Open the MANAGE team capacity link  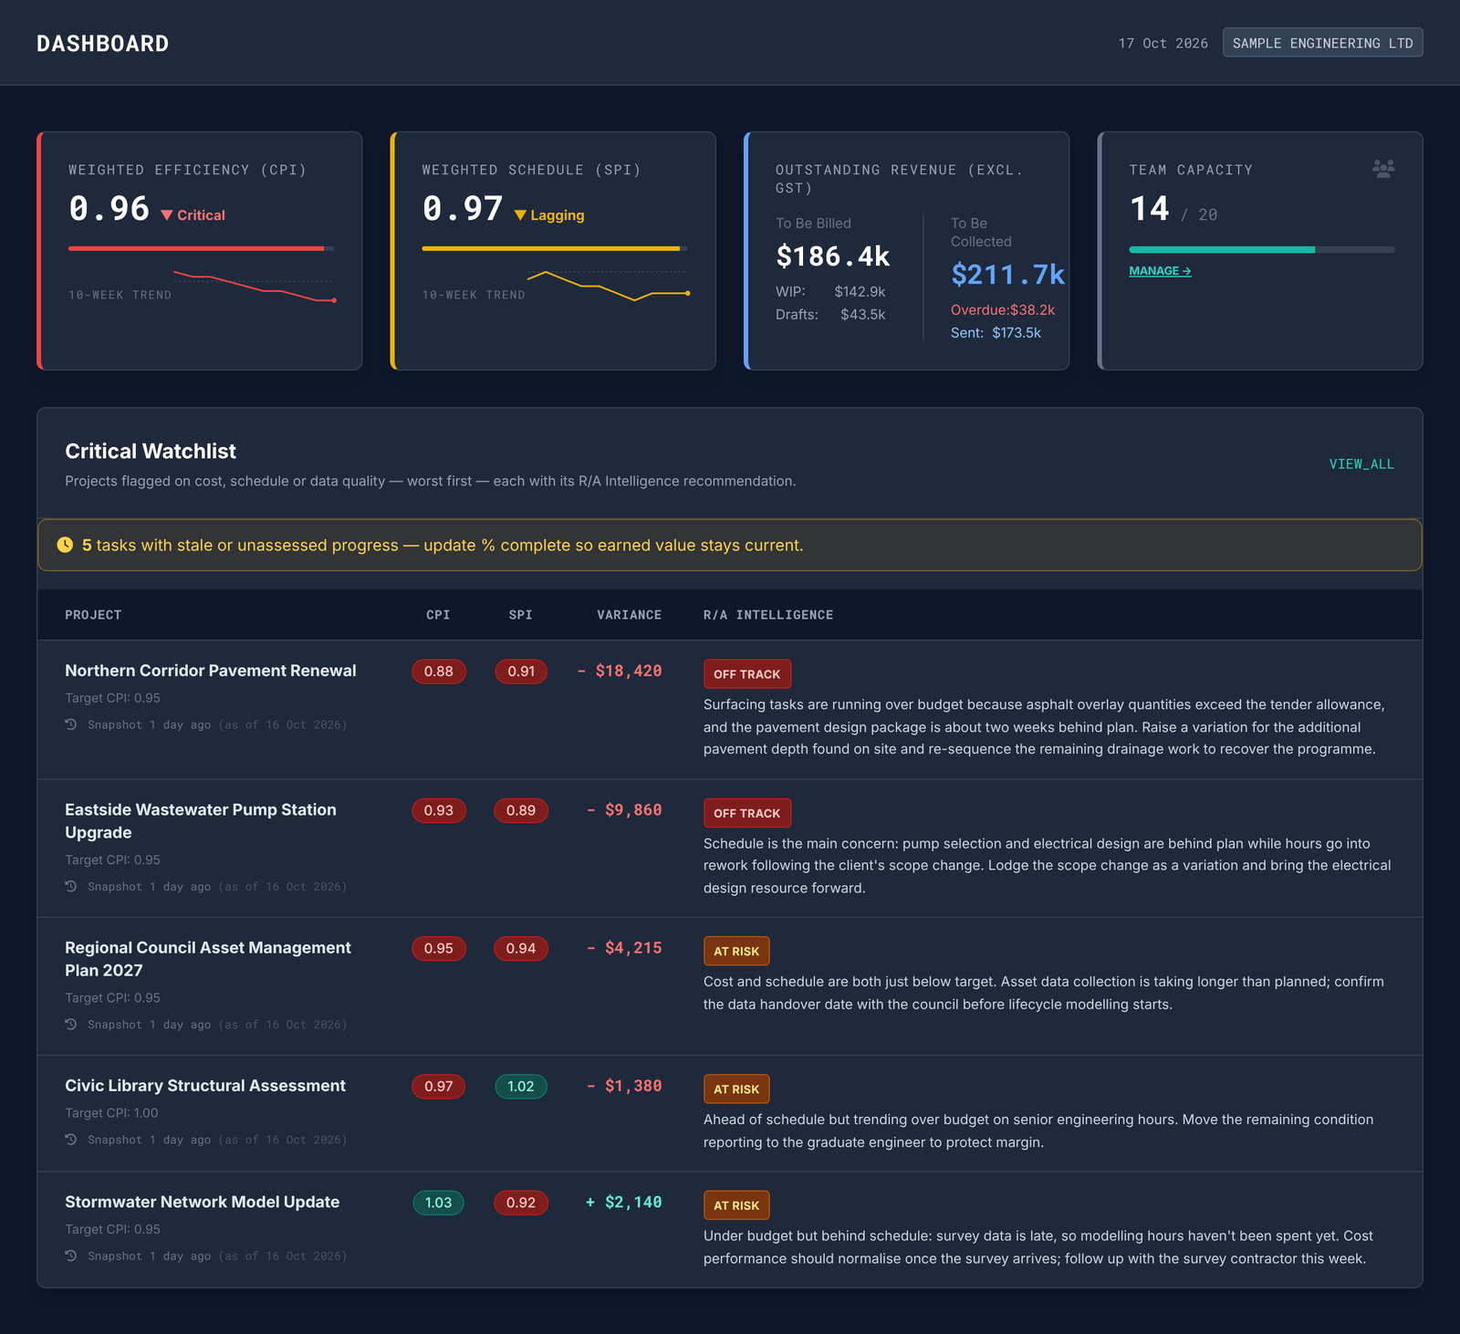(1160, 271)
